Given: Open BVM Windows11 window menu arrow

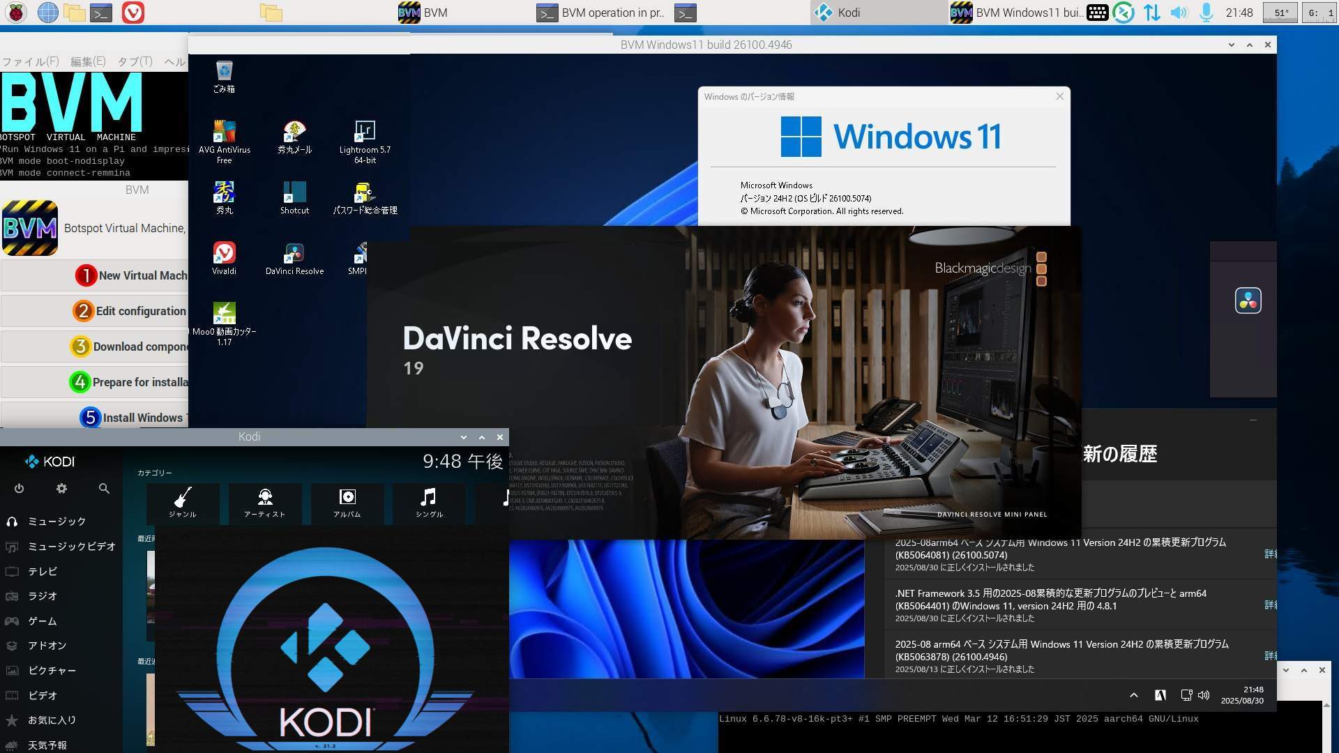Looking at the screenshot, I should (x=1232, y=45).
